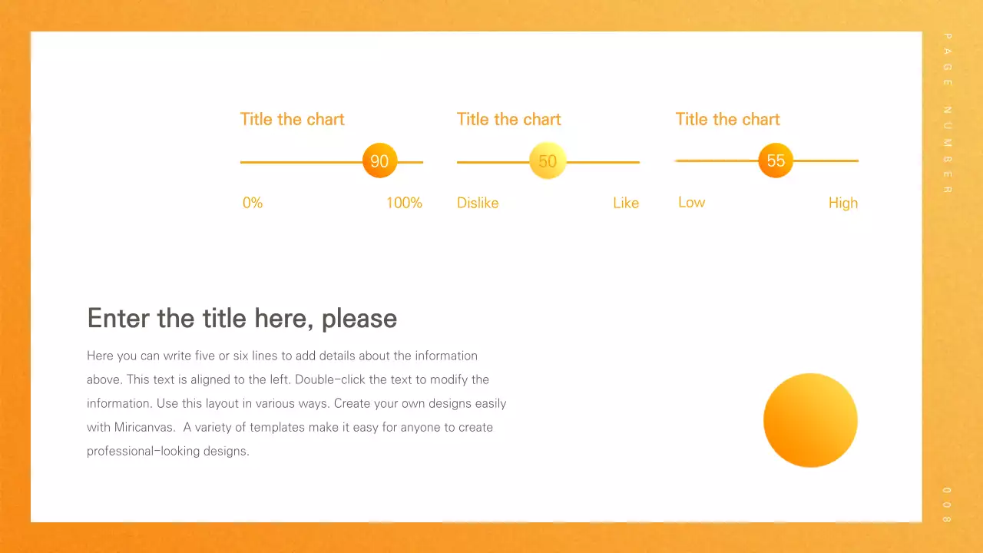The width and height of the screenshot is (983, 553).
Task: Click the High label
Action: pyautogui.click(x=842, y=203)
